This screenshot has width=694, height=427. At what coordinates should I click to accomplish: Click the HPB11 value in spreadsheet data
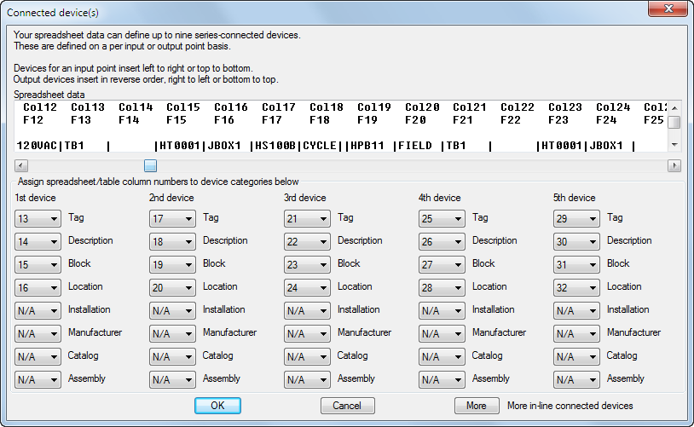point(367,146)
